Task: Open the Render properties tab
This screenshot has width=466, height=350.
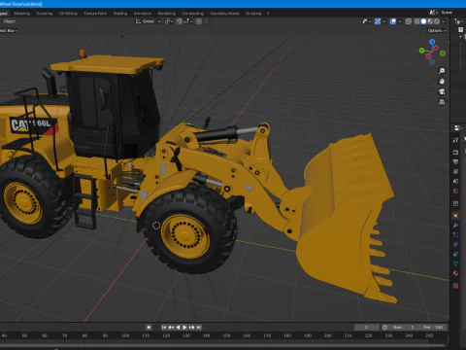Action: [x=455, y=152]
